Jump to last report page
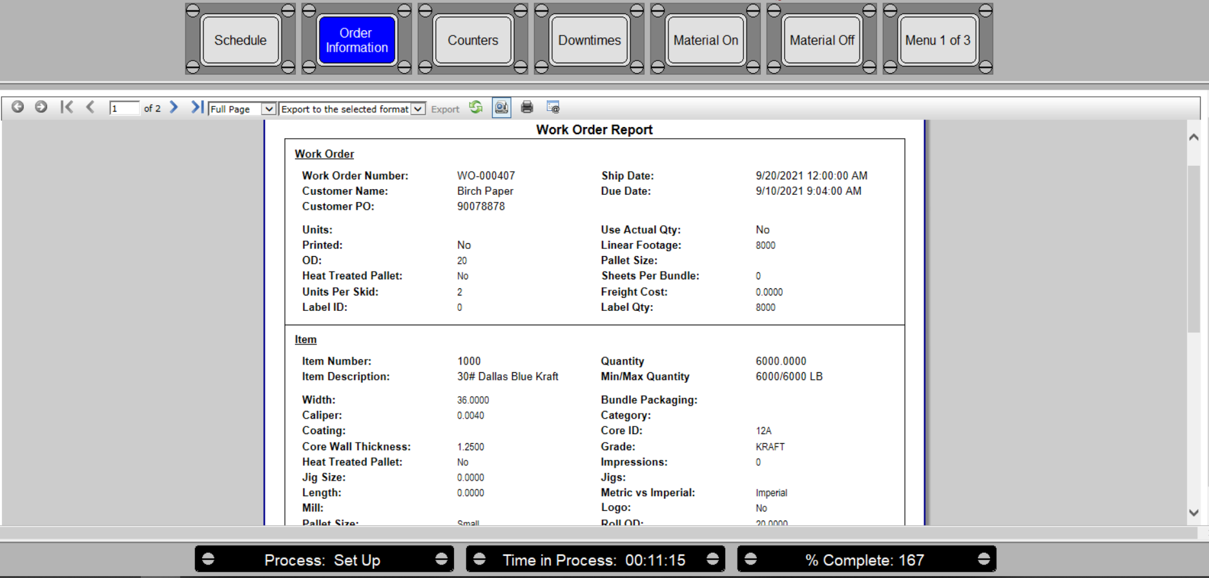 pyautogui.click(x=197, y=107)
